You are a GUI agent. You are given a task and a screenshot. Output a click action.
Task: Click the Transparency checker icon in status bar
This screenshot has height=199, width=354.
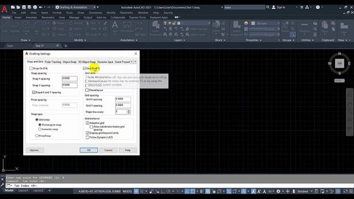pos(208,191)
